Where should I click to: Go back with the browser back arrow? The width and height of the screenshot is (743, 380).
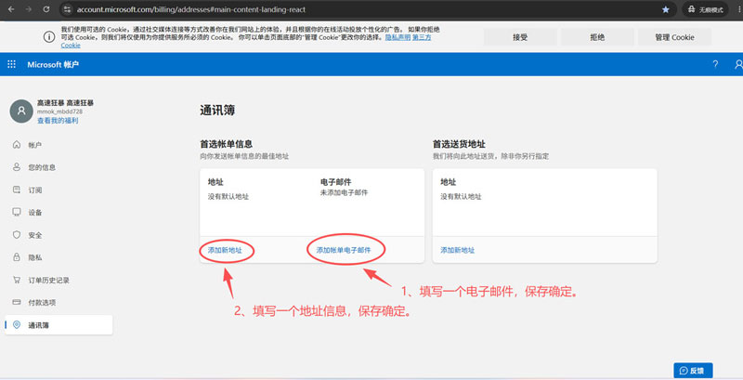click(11, 9)
